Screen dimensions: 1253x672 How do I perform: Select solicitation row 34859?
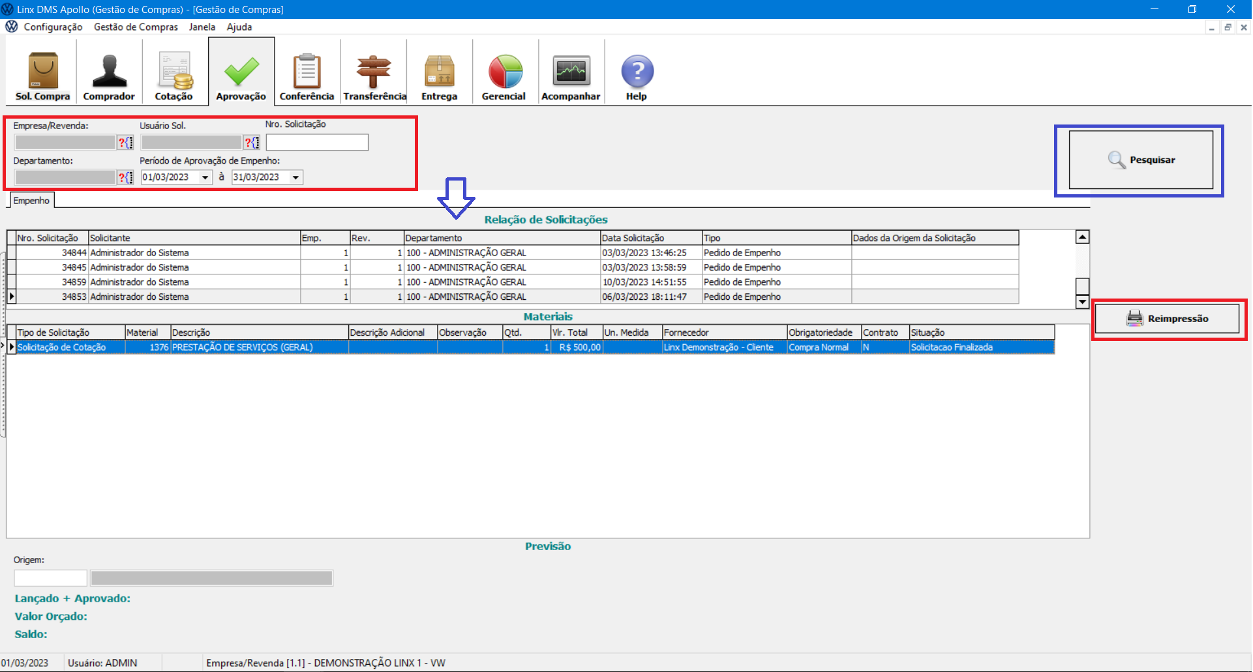point(517,282)
